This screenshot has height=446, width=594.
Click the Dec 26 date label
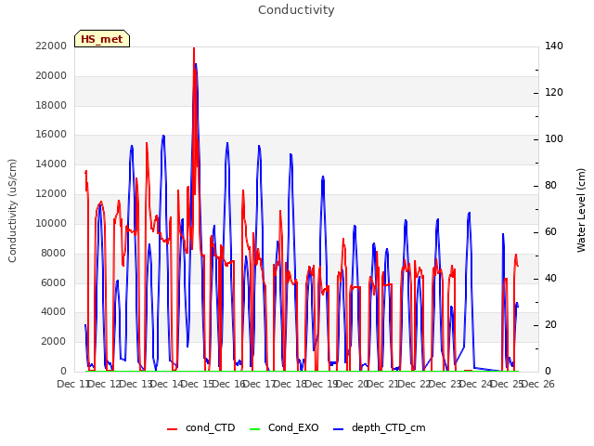pos(537,384)
